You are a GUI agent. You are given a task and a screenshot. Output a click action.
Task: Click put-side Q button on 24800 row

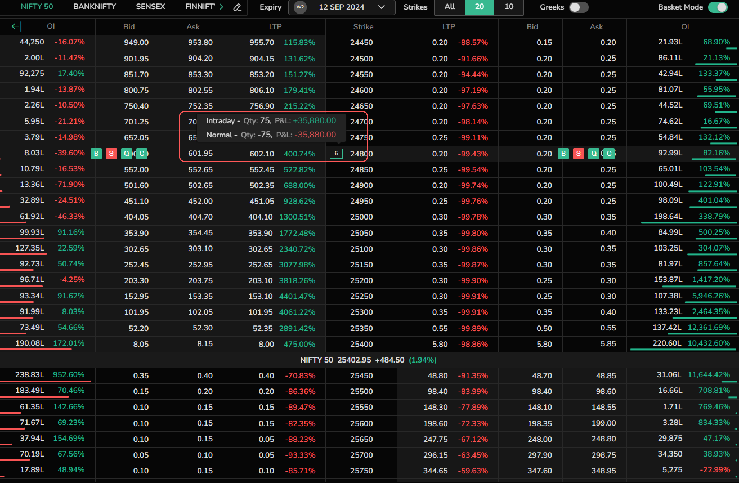[594, 153]
